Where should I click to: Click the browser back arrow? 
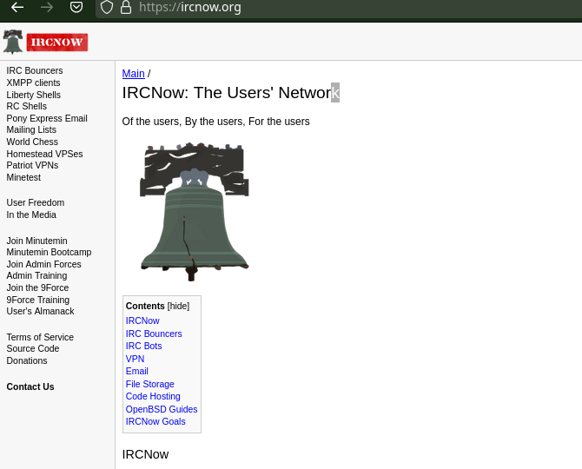pyautogui.click(x=17, y=8)
